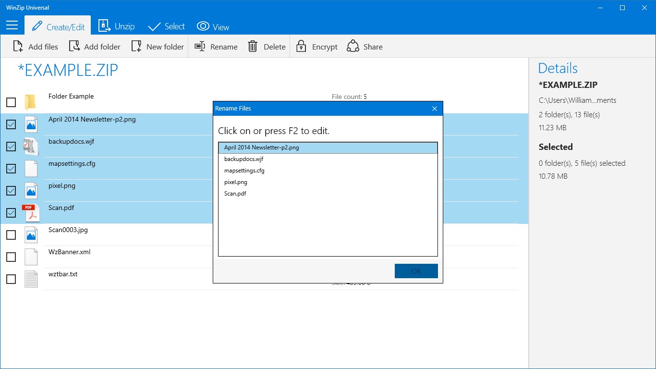Click the Share icon
Screen dimensions: 656x369
[353, 46]
